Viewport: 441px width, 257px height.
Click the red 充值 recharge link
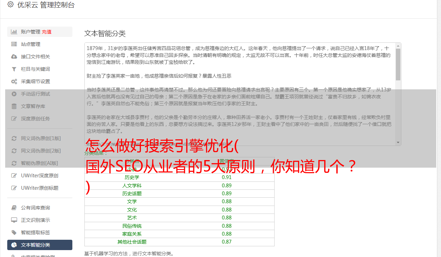pyautogui.click(x=47, y=32)
